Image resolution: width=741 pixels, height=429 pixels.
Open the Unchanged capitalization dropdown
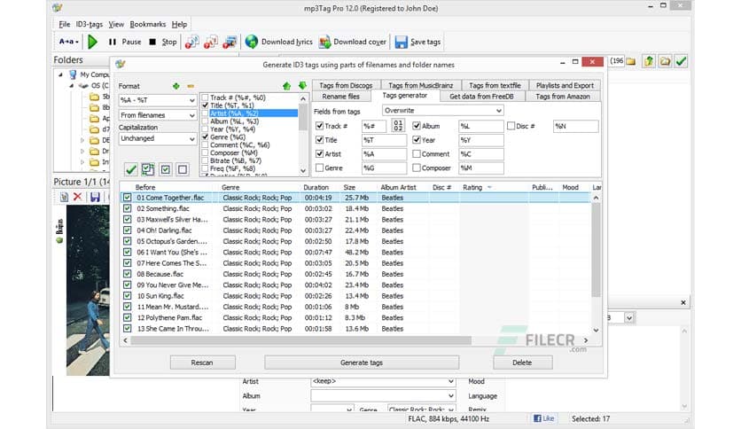tap(191, 139)
